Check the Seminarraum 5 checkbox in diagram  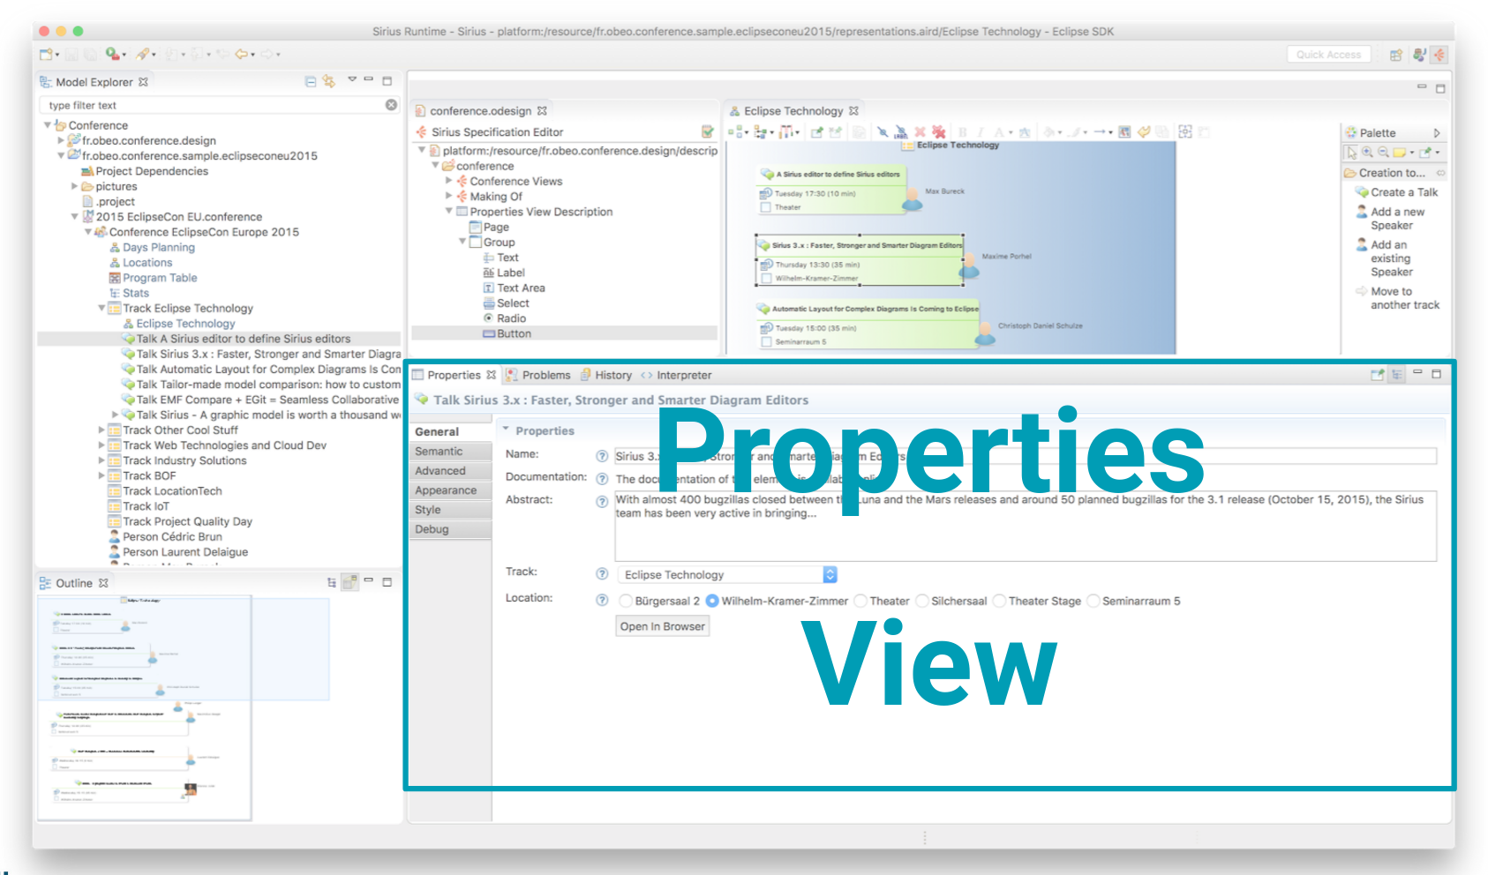coord(766,341)
